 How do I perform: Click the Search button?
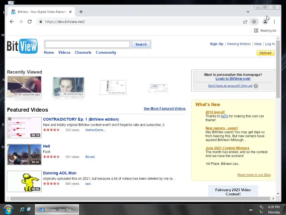(141, 45)
